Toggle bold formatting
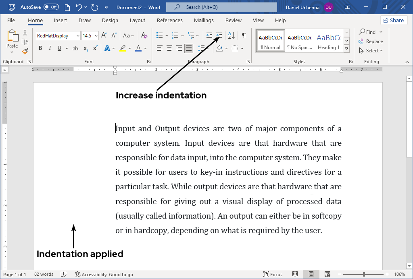 (40, 48)
